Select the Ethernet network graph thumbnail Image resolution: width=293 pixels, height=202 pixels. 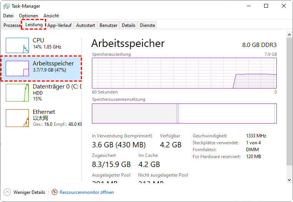(x=17, y=118)
